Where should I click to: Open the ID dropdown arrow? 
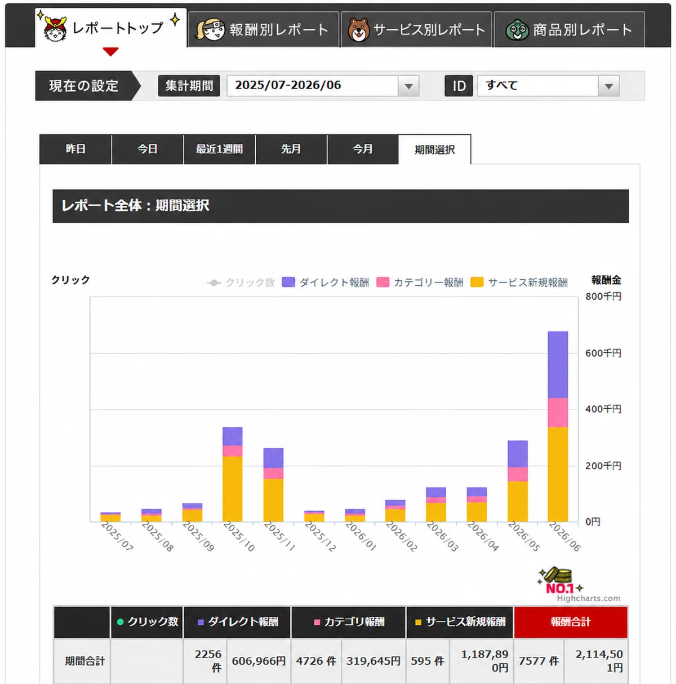point(609,86)
